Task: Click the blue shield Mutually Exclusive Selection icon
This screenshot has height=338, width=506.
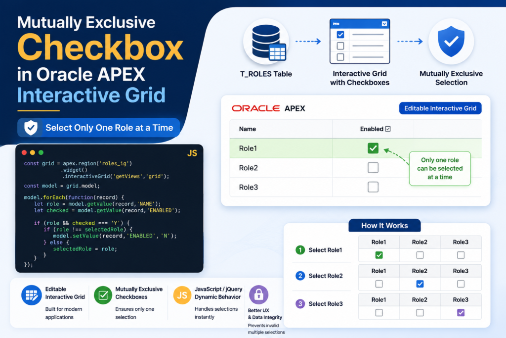Action: coord(451,42)
